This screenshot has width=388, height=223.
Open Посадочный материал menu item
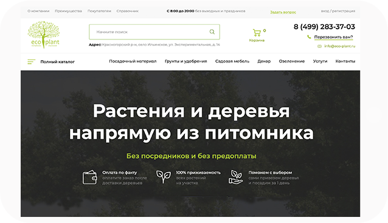pos(133,61)
